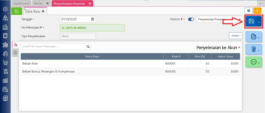Expand the save button dropdown arrow
The width and height of the screenshot is (265, 113).
pyautogui.click(x=259, y=22)
